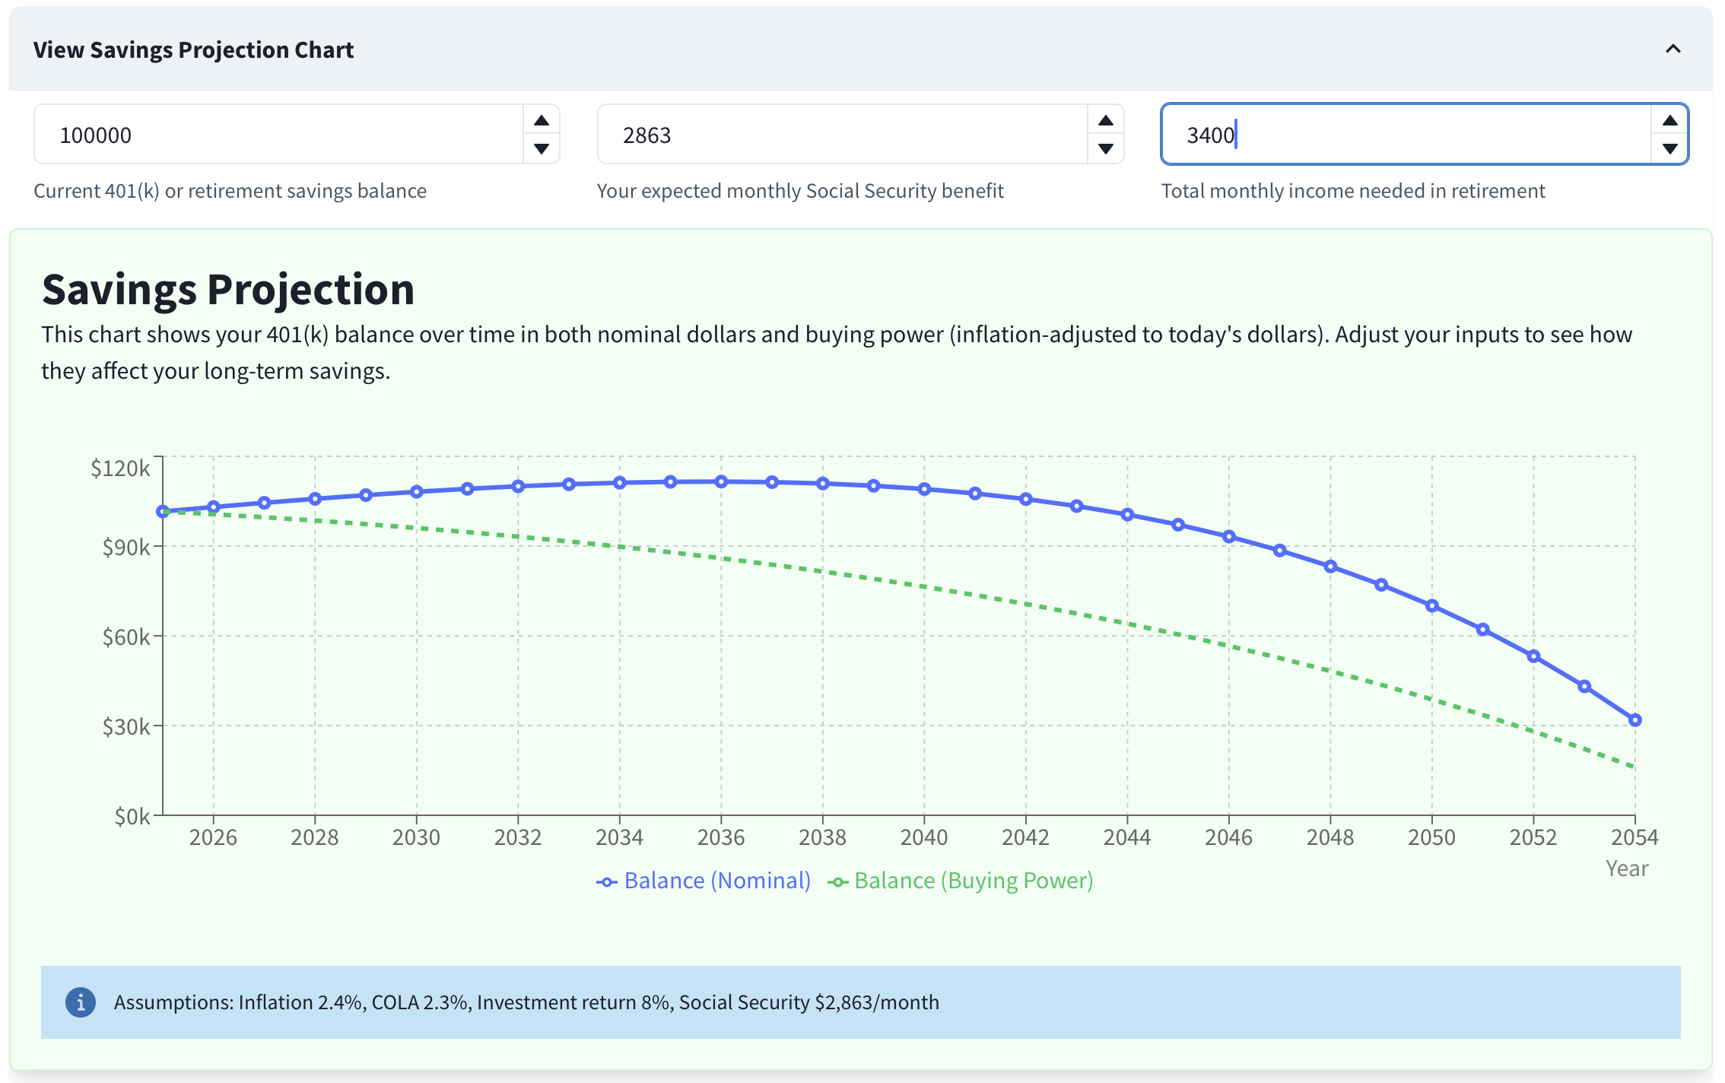Increase 401(k) balance with up arrow
The height and width of the screenshot is (1083, 1725).
[541, 121]
